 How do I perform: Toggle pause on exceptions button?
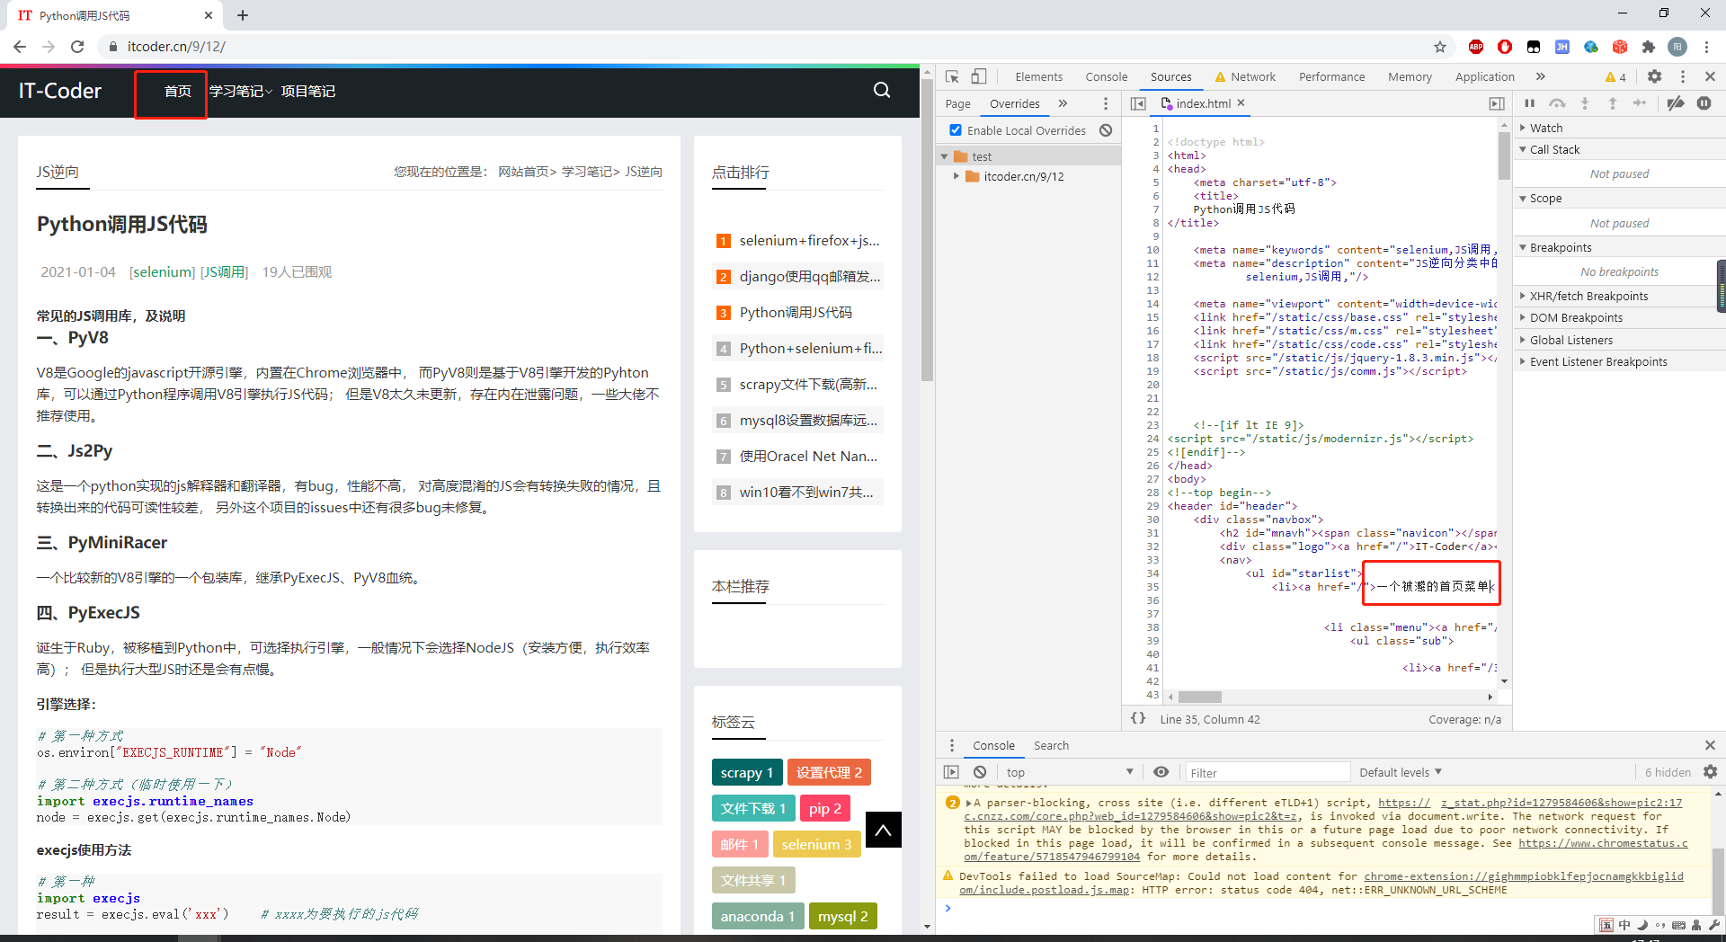1704,103
